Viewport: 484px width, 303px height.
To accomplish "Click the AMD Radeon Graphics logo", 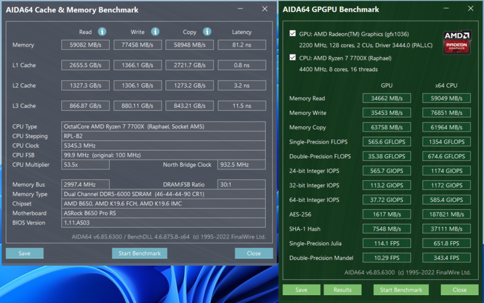I will (x=456, y=41).
